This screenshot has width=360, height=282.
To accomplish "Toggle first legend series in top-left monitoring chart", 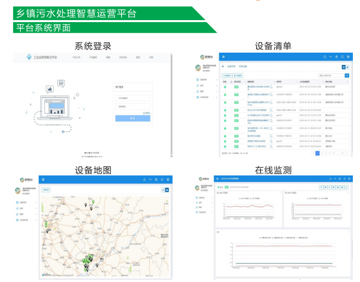I will (245, 198).
